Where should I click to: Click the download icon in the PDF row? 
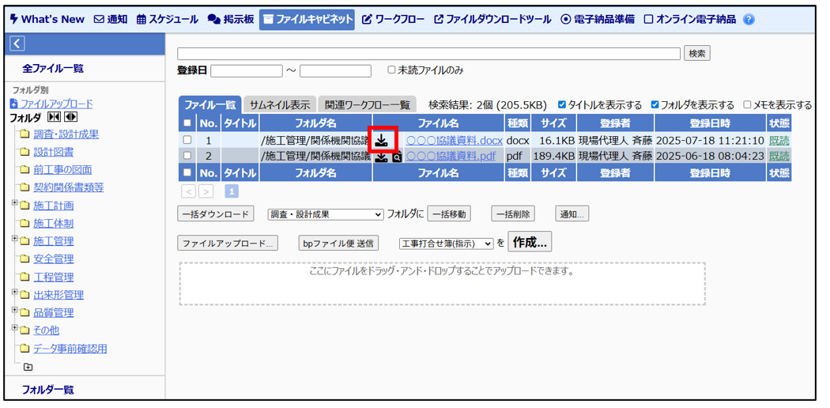click(x=382, y=157)
